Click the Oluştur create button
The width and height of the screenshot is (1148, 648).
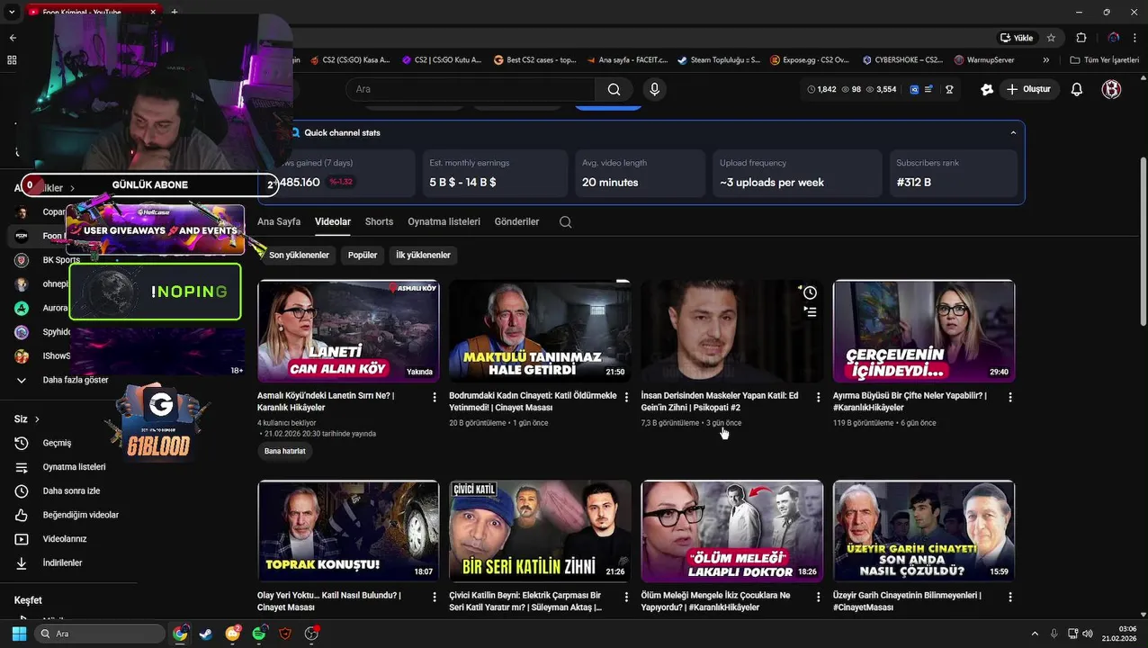click(1027, 89)
